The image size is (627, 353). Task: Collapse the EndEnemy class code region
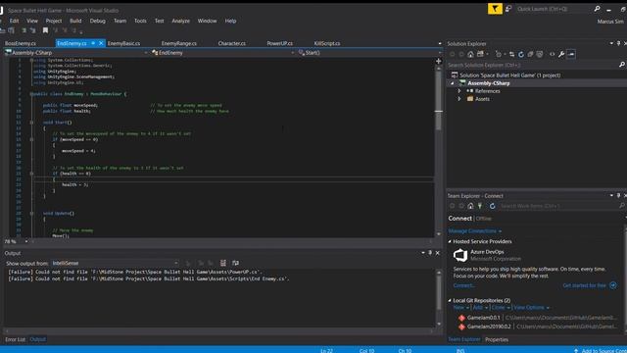pyautogui.click(x=31, y=94)
